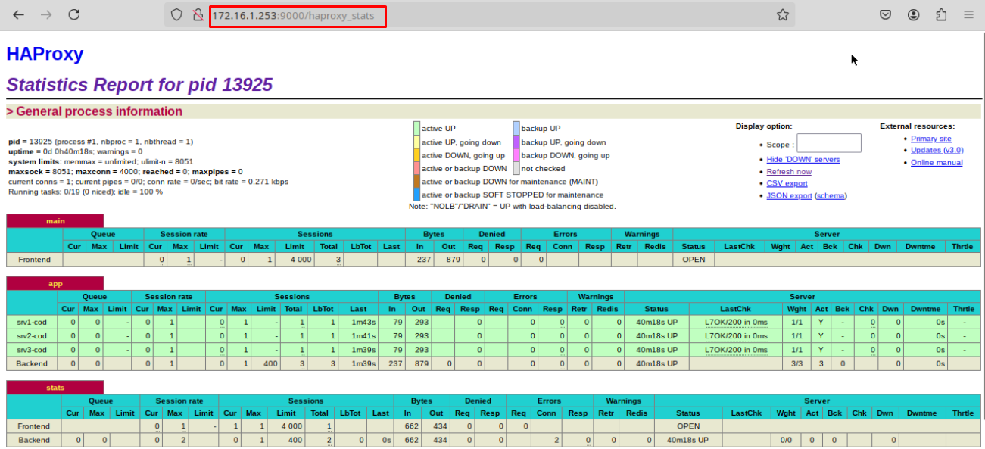Click the shield tracking protection icon
The image size is (985, 449).
pos(176,15)
